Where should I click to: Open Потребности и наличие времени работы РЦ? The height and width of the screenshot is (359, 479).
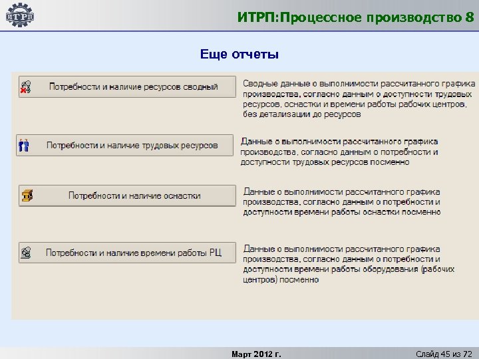point(127,253)
